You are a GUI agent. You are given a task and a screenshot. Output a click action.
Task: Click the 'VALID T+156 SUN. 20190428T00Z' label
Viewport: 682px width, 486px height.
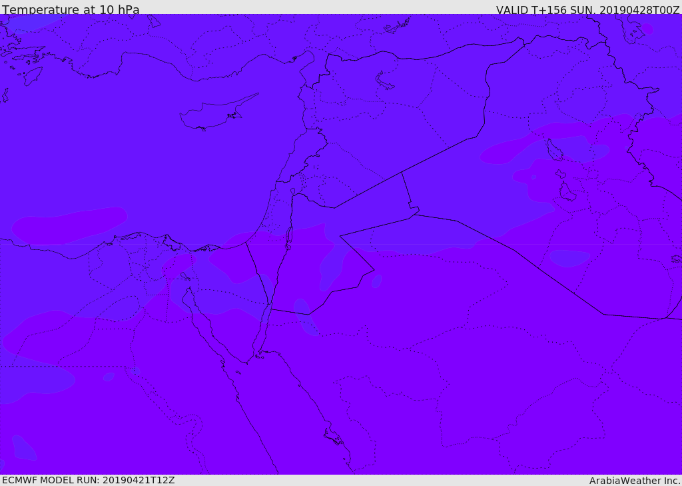click(587, 9)
